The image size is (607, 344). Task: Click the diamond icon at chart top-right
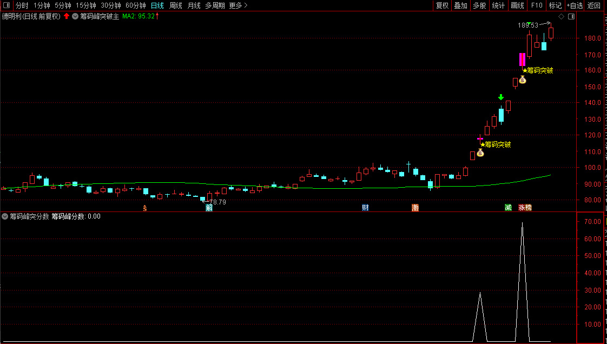(x=561, y=16)
